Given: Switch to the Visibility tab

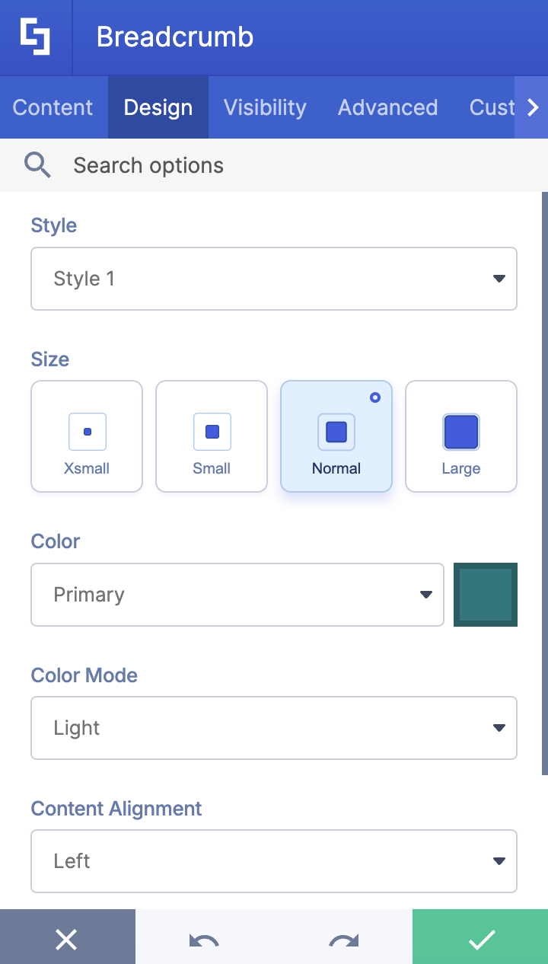Looking at the screenshot, I should pyautogui.click(x=264, y=107).
